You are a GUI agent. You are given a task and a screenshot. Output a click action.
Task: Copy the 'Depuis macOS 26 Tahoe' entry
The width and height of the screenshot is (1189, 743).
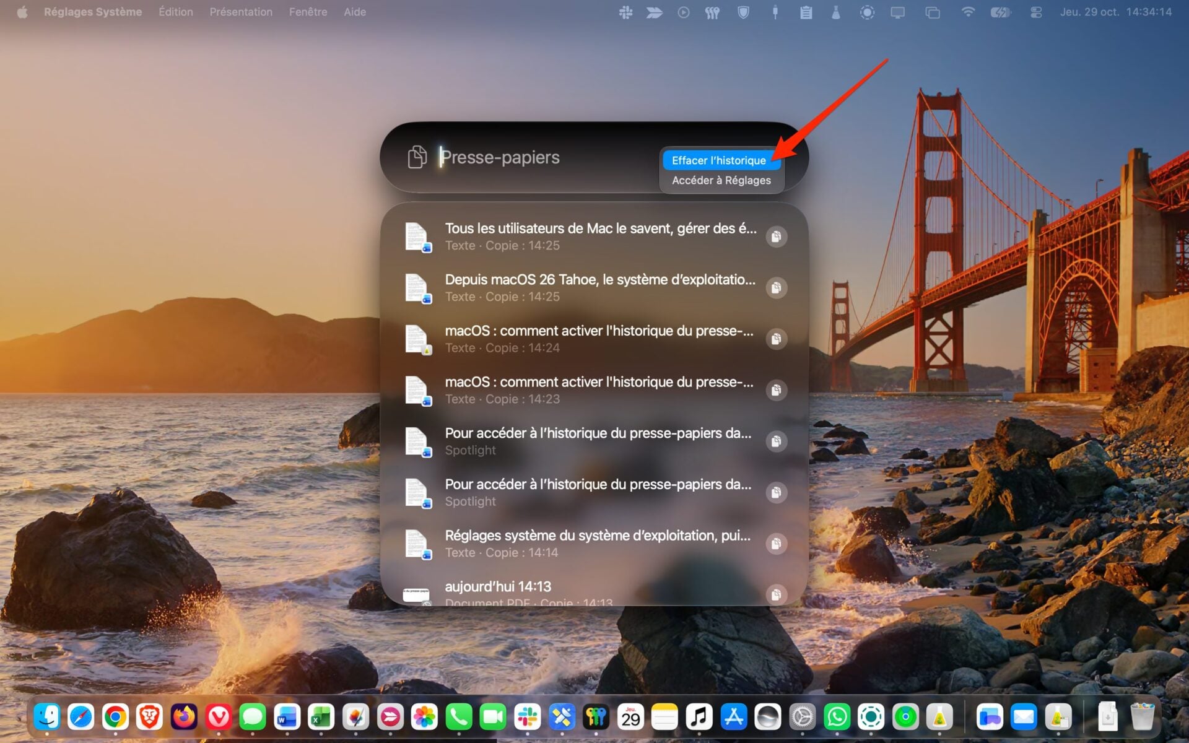[776, 288]
